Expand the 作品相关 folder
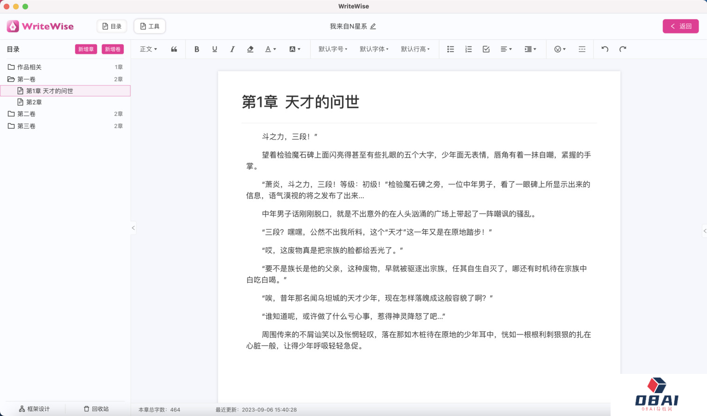This screenshot has width=707, height=416. click(x=65, y=67)
